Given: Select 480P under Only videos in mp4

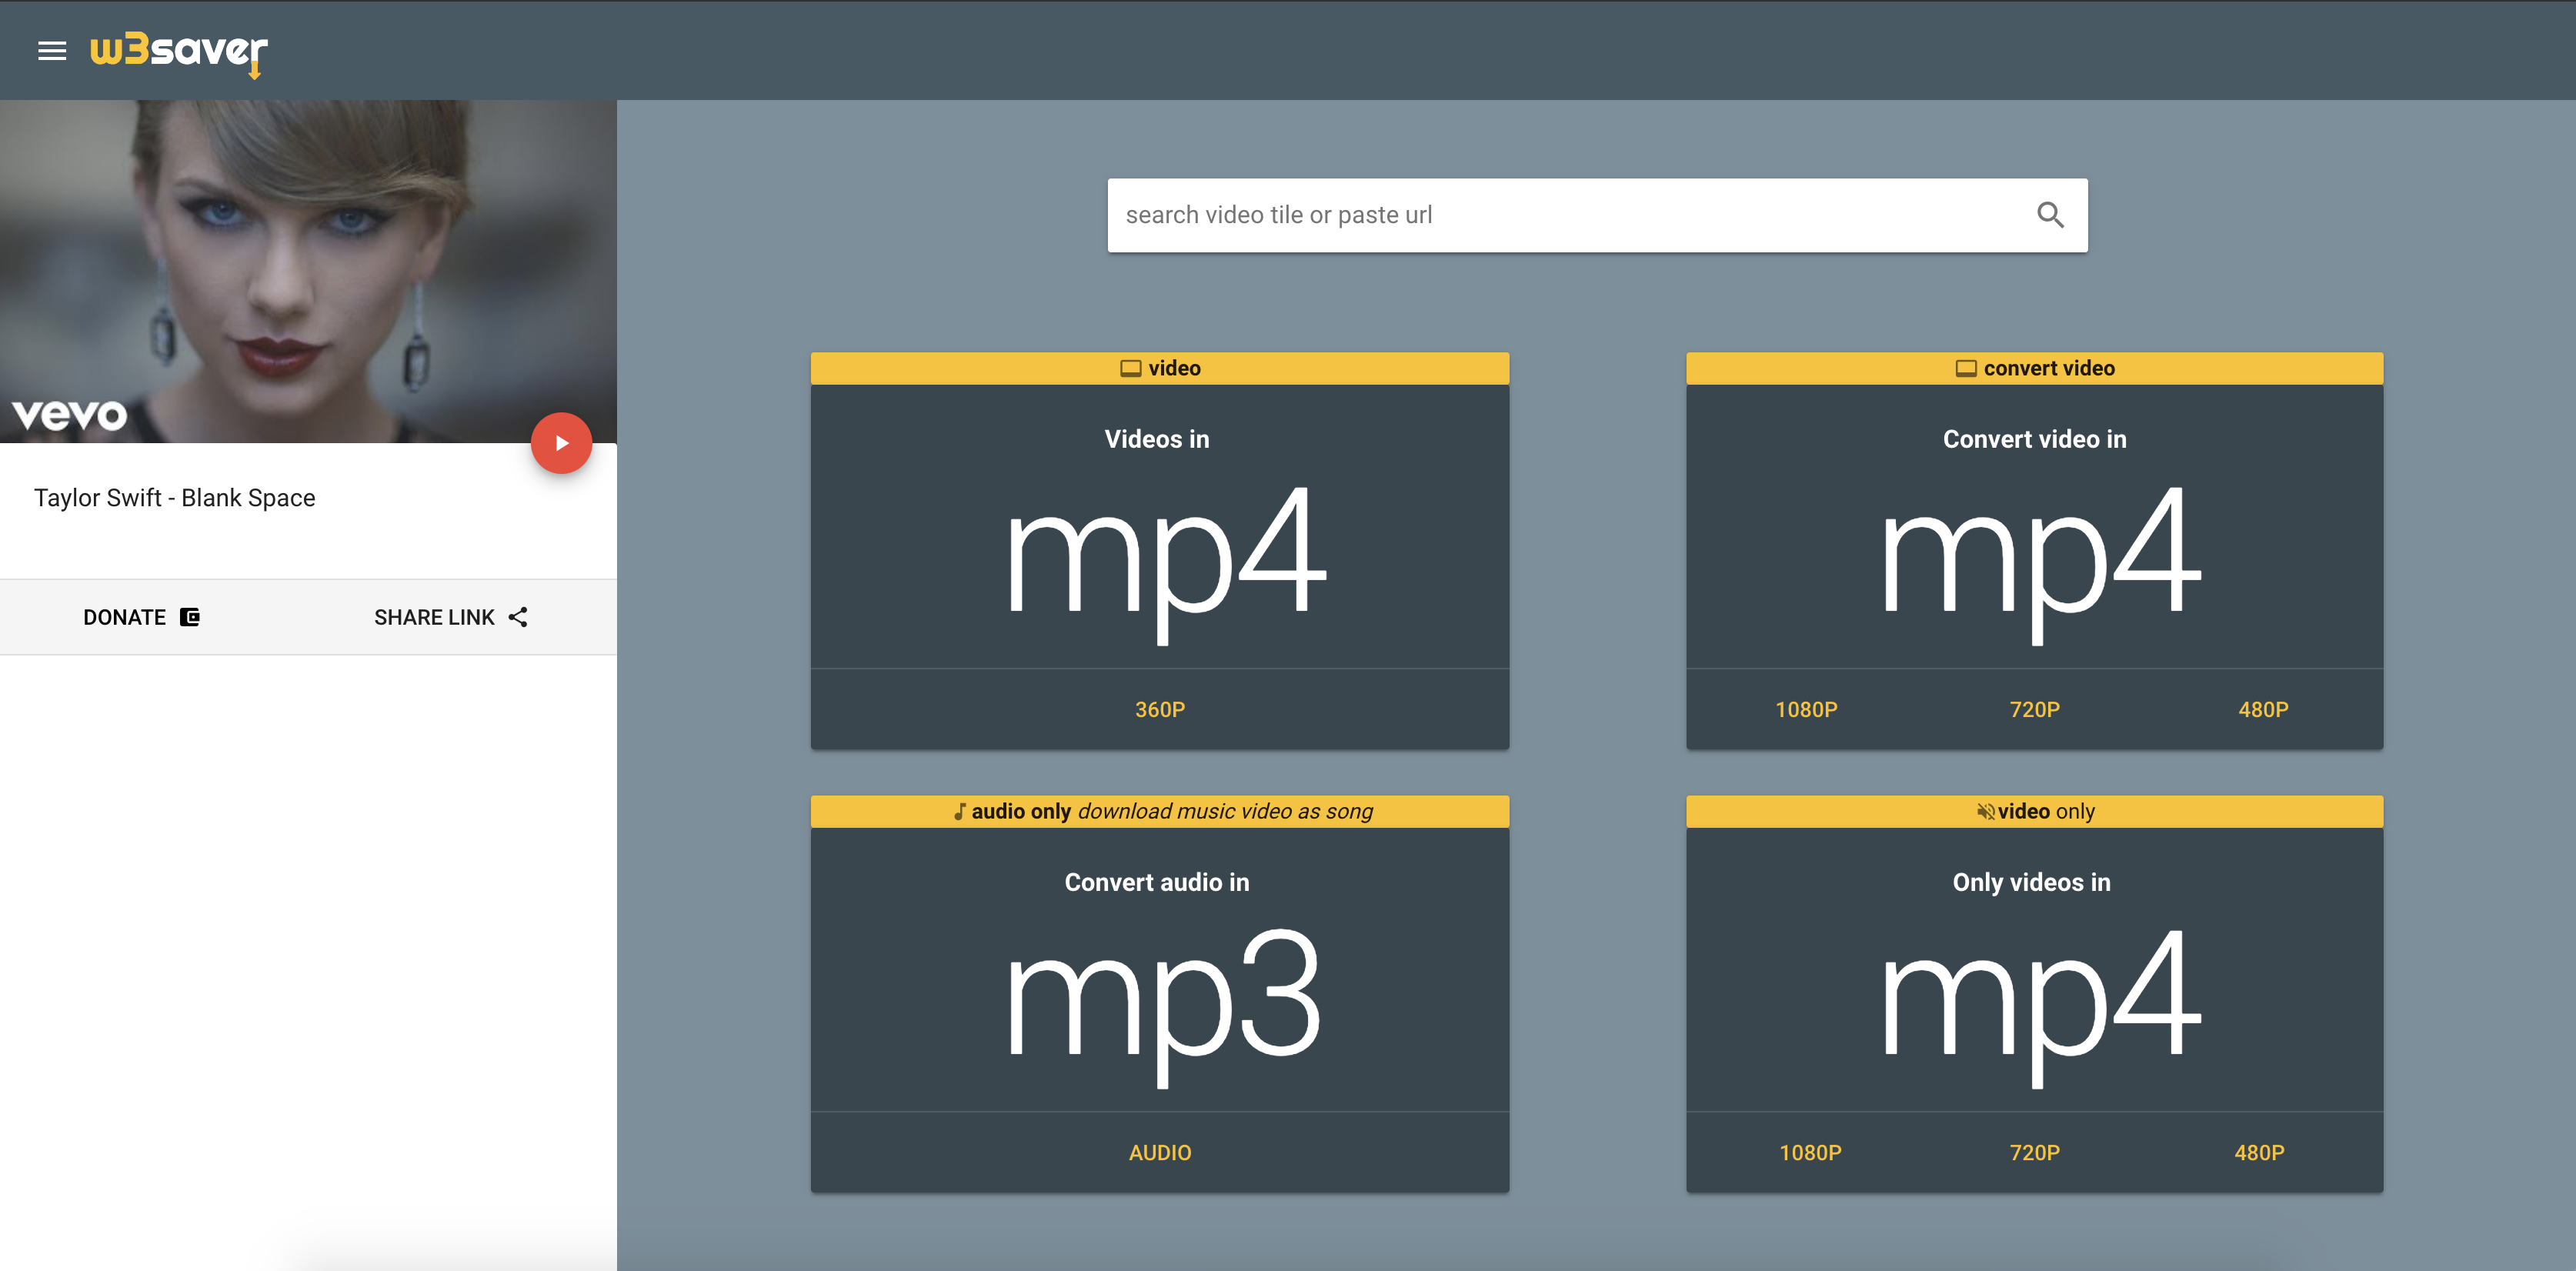Looking at the screenshot, I should [2259, 1152].
